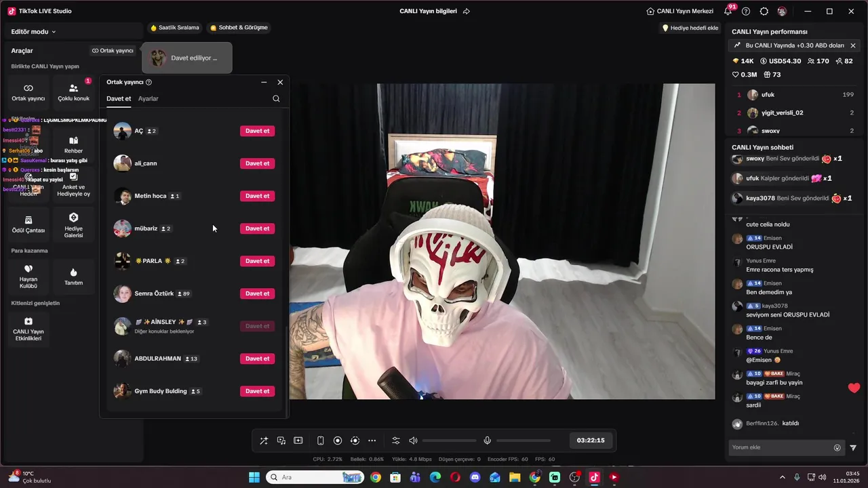The height and width of the screenshot is (488, 868).
Task: Open Google Chrome from the taskbar
Action: coord(376,477)
